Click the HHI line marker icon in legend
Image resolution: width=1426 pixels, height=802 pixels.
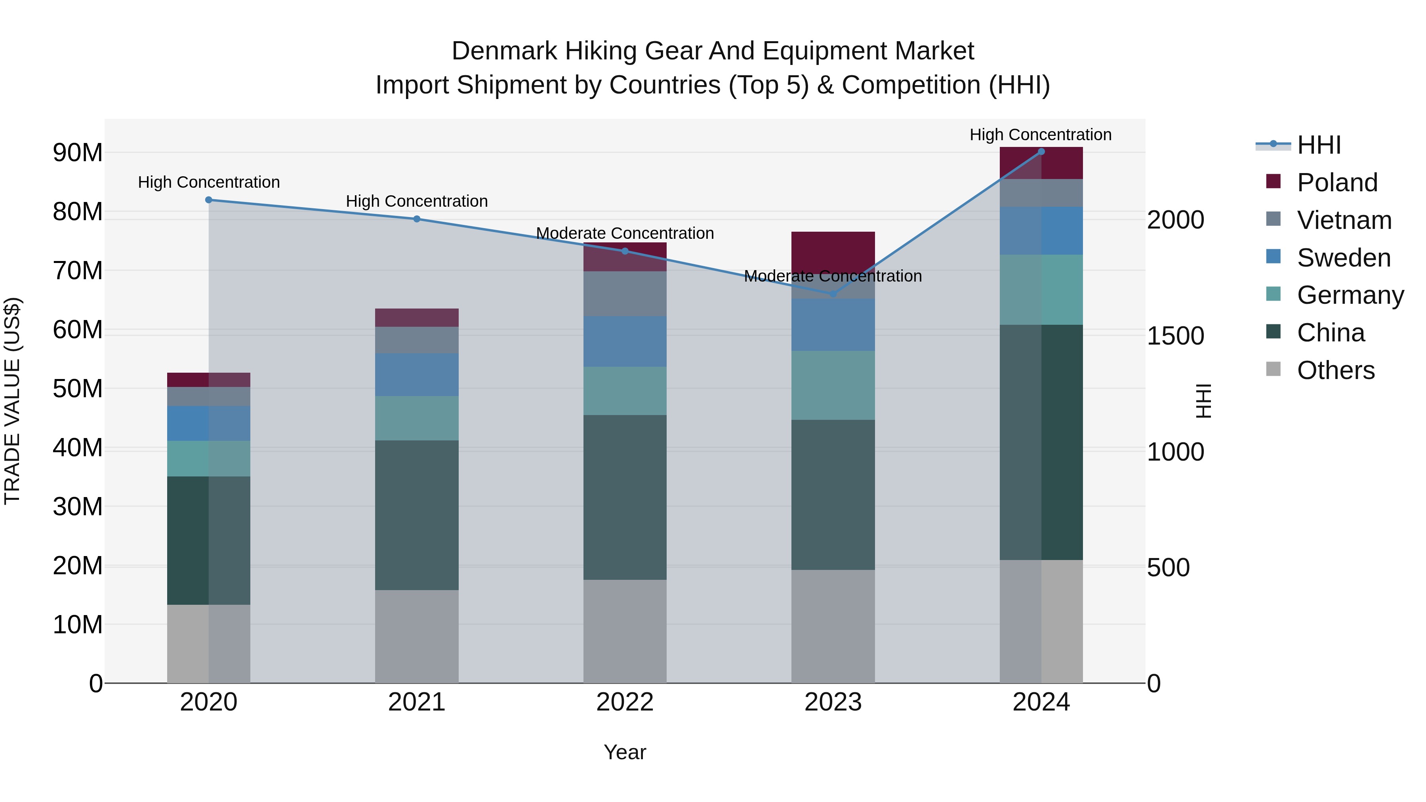pyautogui.click(x=1273, y=144)
